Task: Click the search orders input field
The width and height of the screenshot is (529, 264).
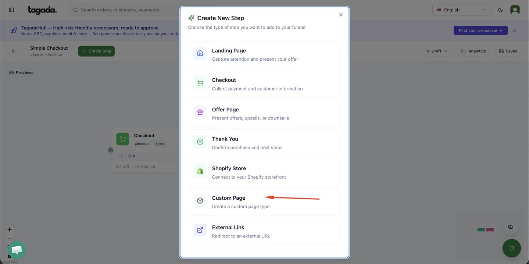Action: [x=125, y=10]
